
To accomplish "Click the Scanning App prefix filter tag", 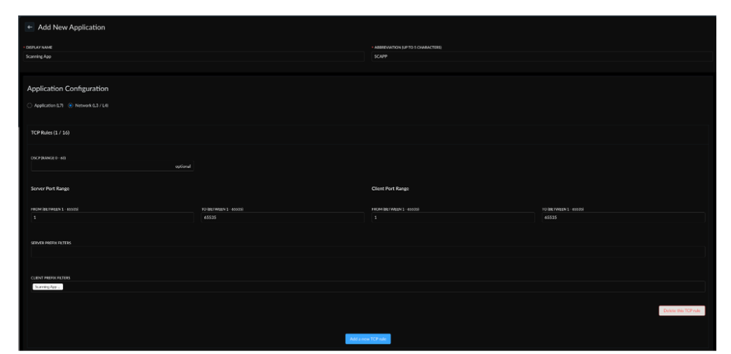I will coord(48,287).
